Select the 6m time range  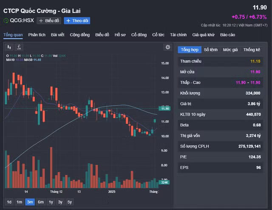point(40,202)
